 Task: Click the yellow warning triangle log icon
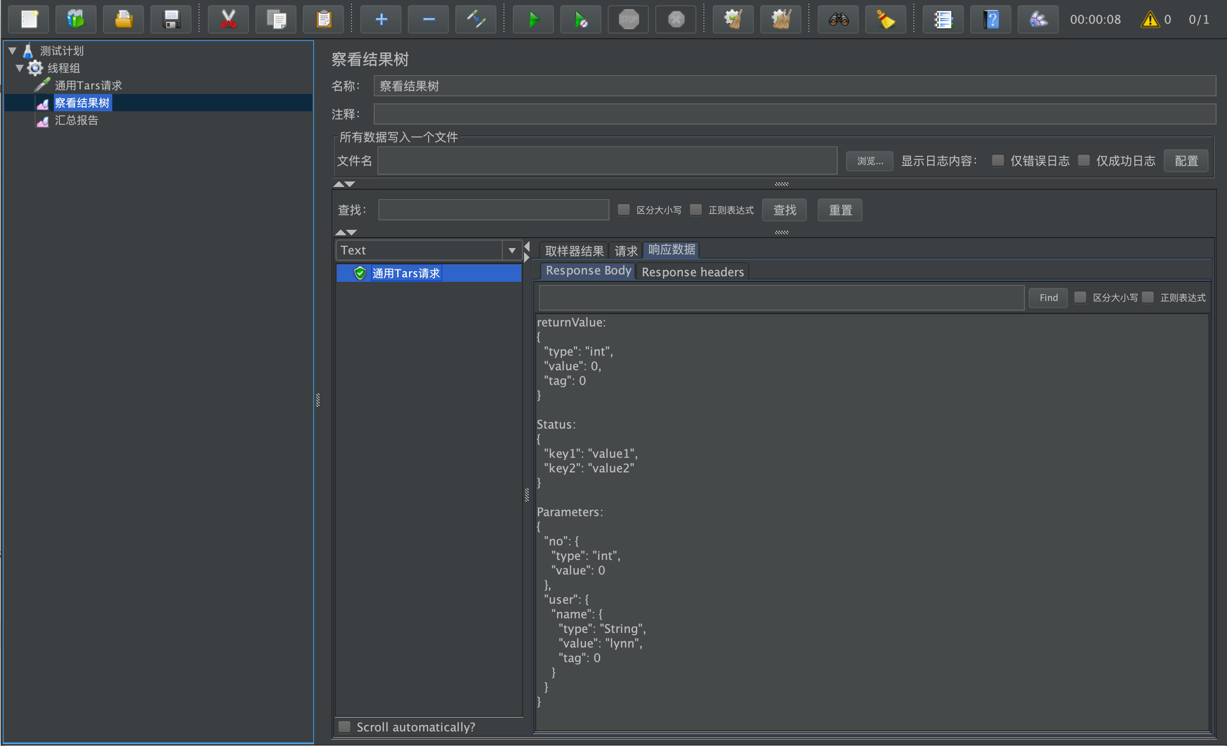(x=1150, y=20)
